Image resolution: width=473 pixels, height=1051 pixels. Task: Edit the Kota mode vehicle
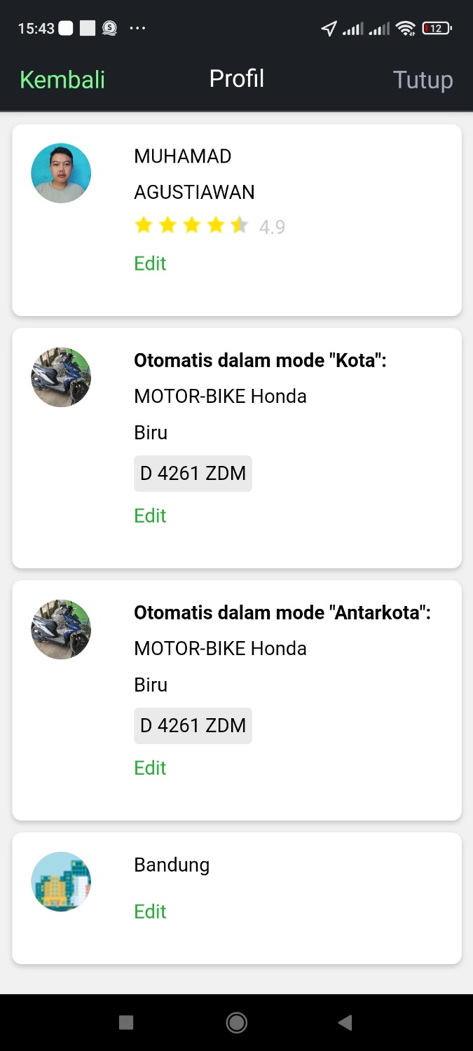150,516
